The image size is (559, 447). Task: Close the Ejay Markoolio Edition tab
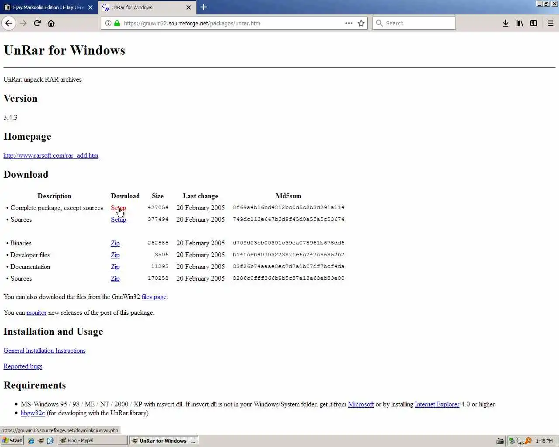click(90, 7)
